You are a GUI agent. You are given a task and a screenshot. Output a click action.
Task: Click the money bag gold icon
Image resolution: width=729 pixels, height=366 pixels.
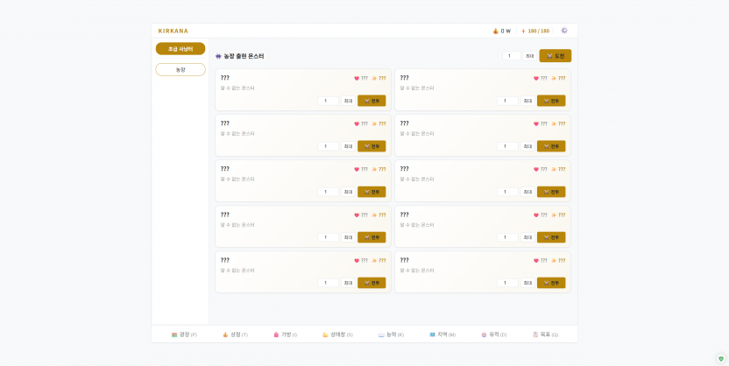coord(496,32)
